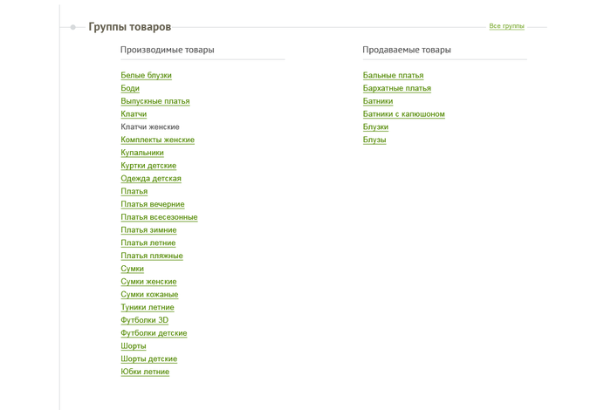Click the Бархатные платья link
611x410 pixels.
[396, 88]
